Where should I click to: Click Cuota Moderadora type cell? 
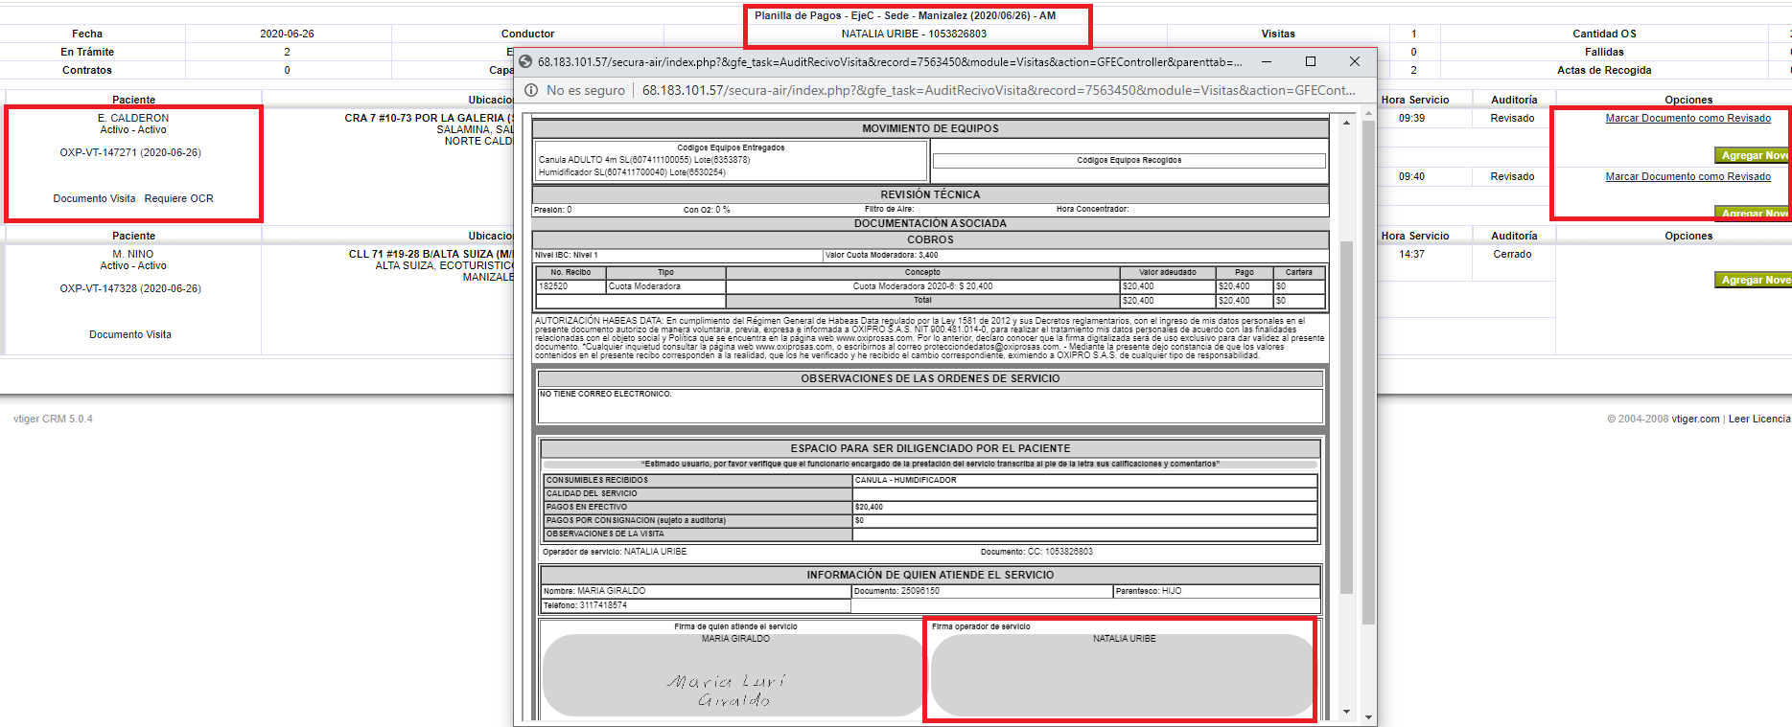click(665, 286)
